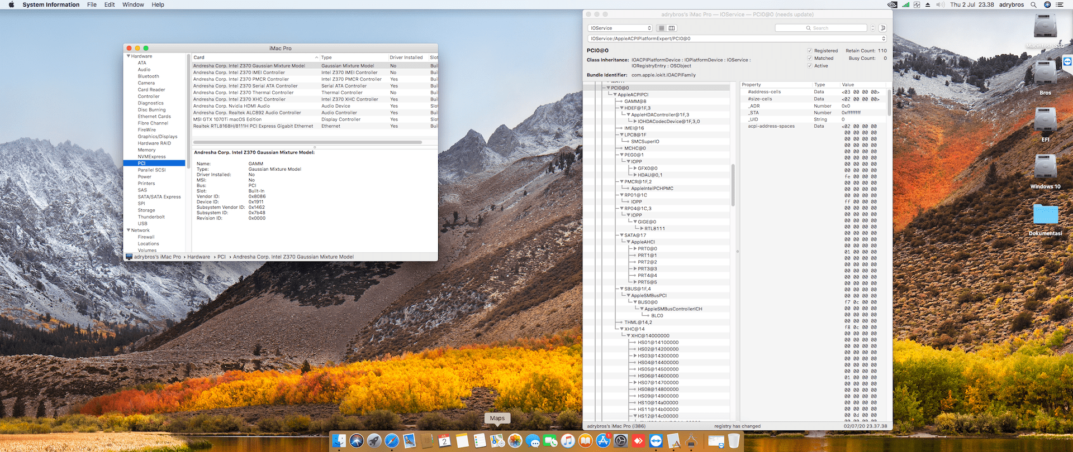Launch Safari from the Dock

click(x=392, y=441)
